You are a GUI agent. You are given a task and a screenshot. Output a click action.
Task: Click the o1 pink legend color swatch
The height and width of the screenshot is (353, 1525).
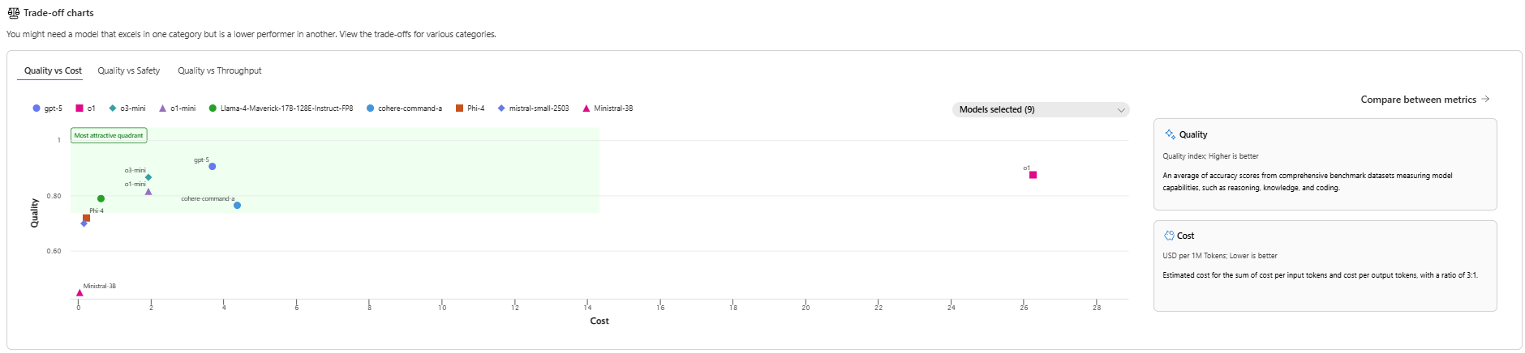tap(79, 108)
